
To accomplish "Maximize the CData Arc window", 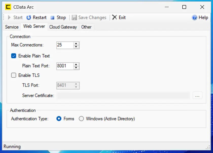I will 184,7.
